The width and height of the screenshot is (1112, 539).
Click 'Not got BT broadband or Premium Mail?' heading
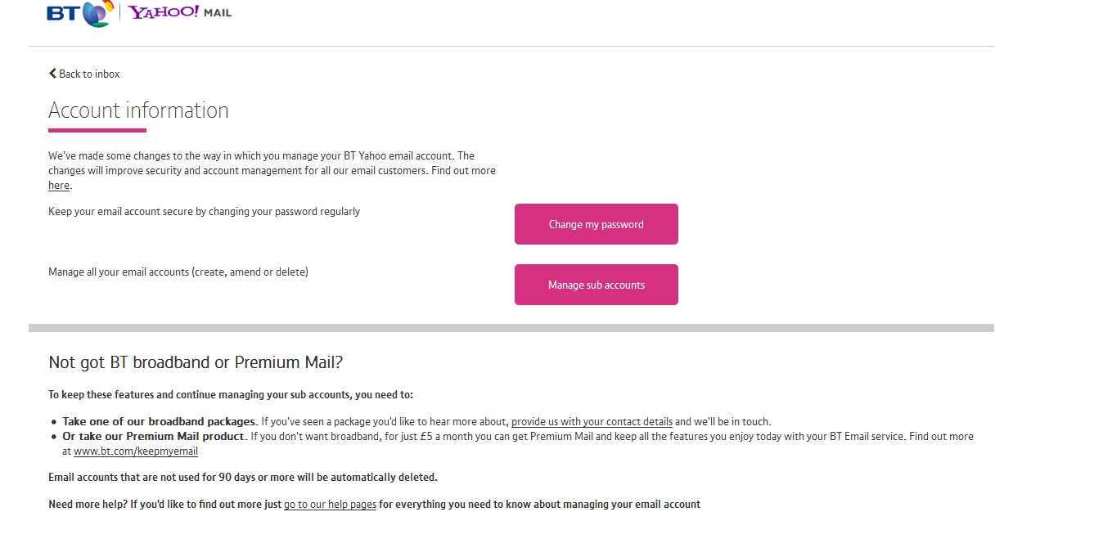coord(196,362)
